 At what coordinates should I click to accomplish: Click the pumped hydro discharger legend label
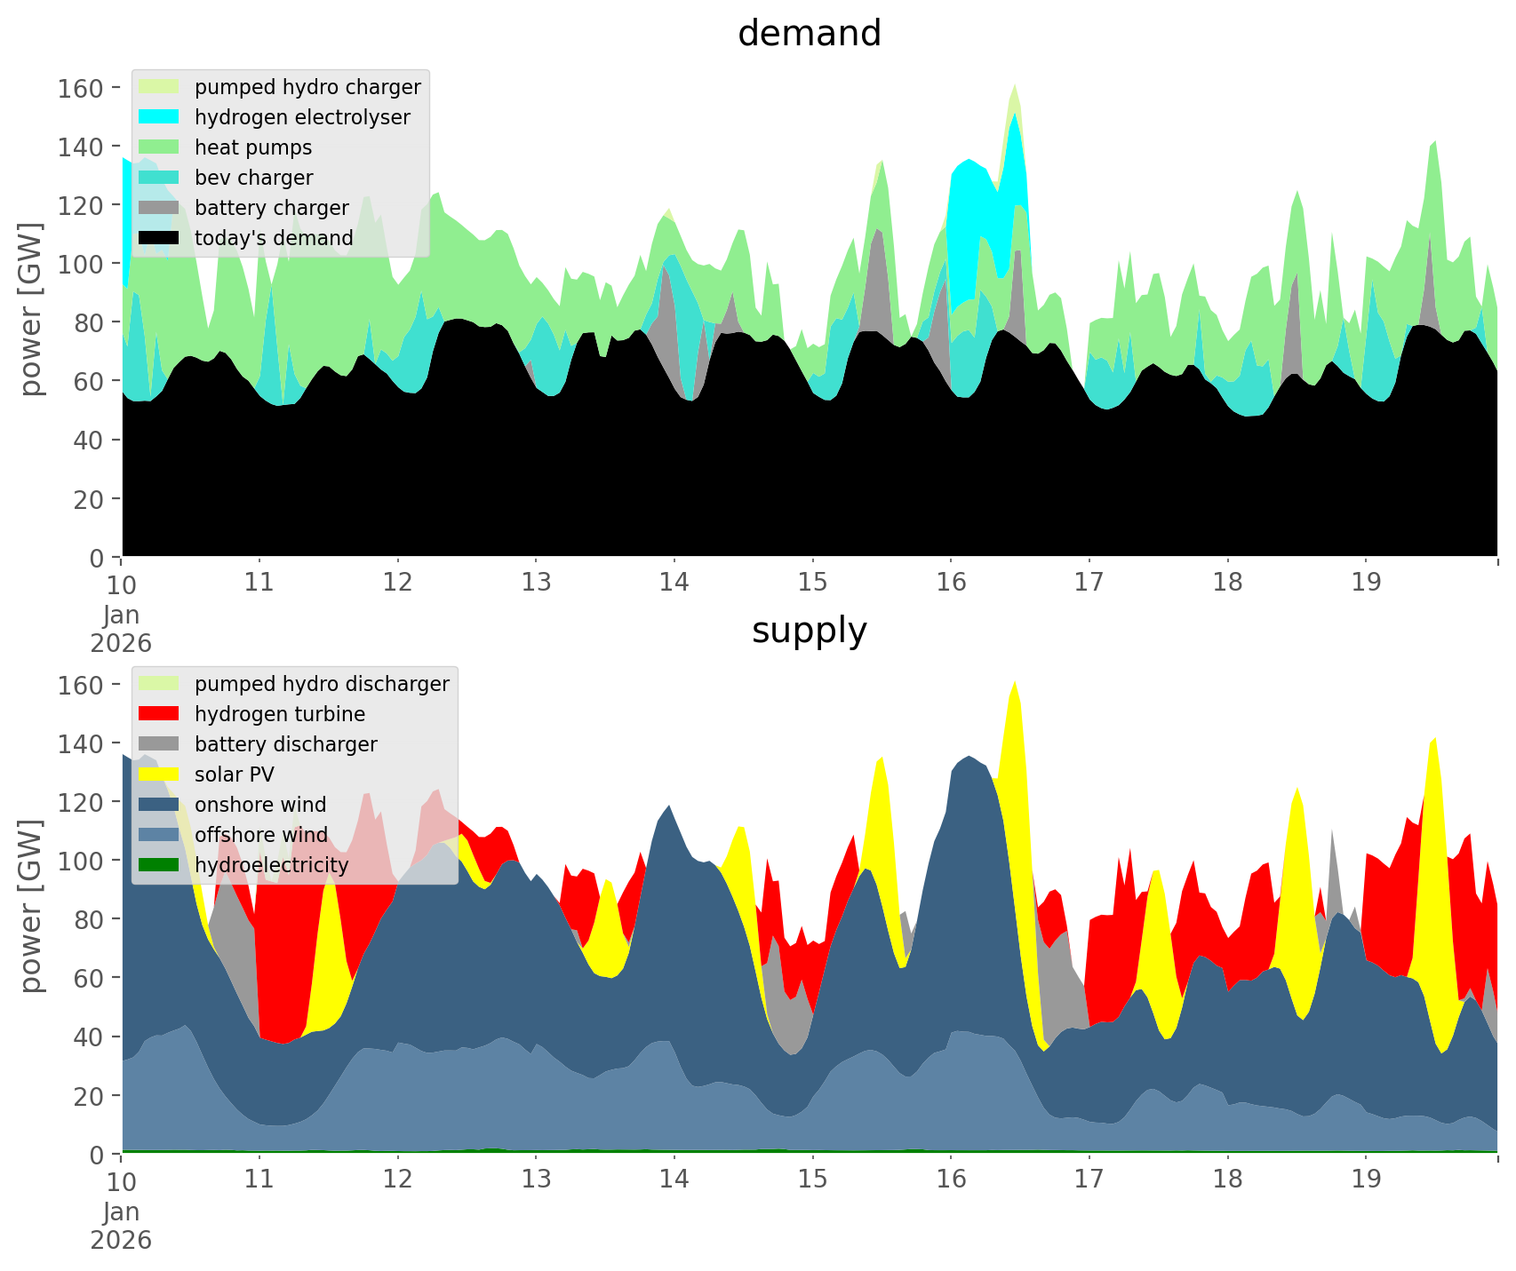point(322,684)
